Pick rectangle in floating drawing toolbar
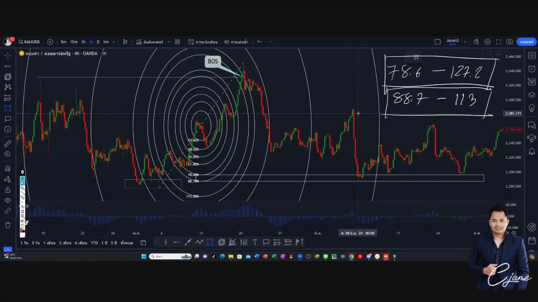 click(x=210, y=242)
